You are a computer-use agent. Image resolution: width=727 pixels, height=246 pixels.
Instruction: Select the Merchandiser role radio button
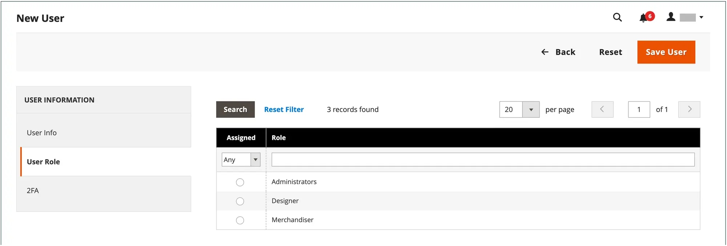coord(240,220)
